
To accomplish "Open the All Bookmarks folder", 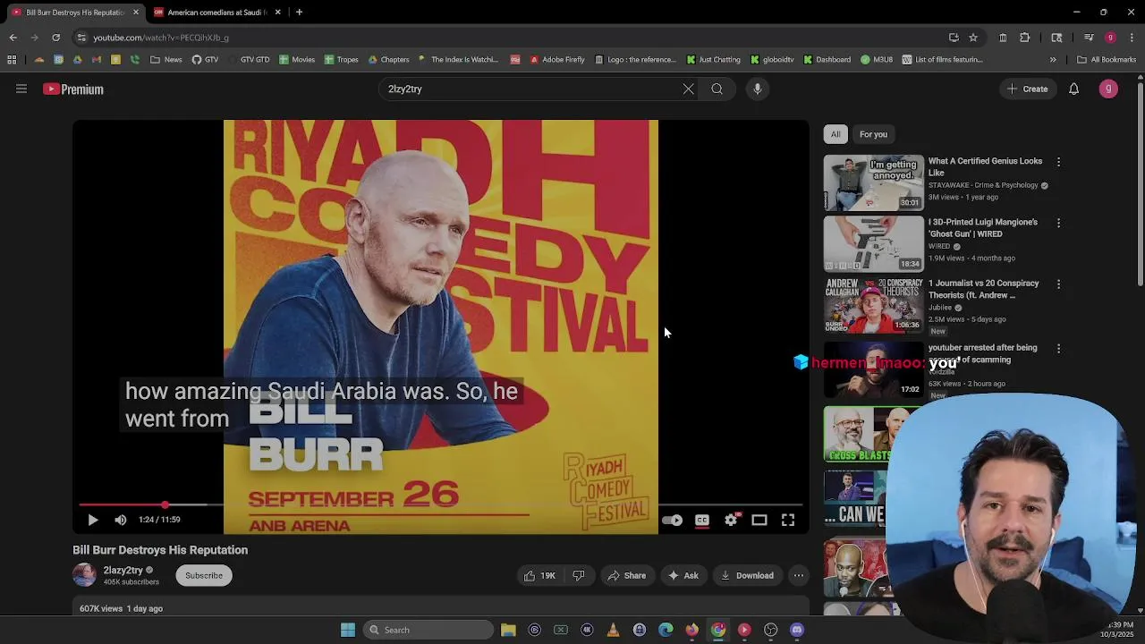I will pyautogui.click(x=1107, y=60).
